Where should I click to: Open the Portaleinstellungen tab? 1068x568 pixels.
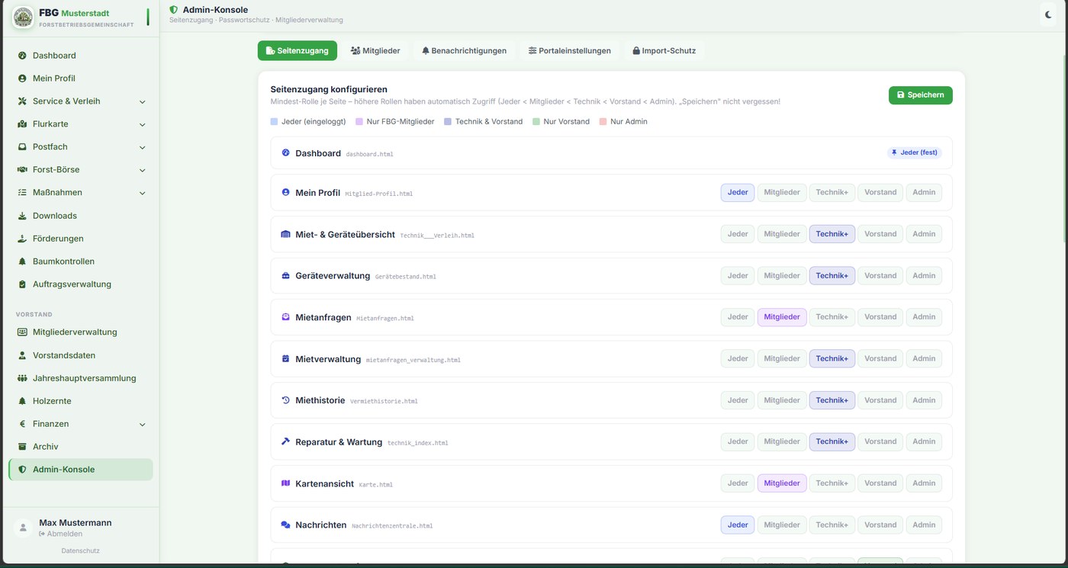570,51
